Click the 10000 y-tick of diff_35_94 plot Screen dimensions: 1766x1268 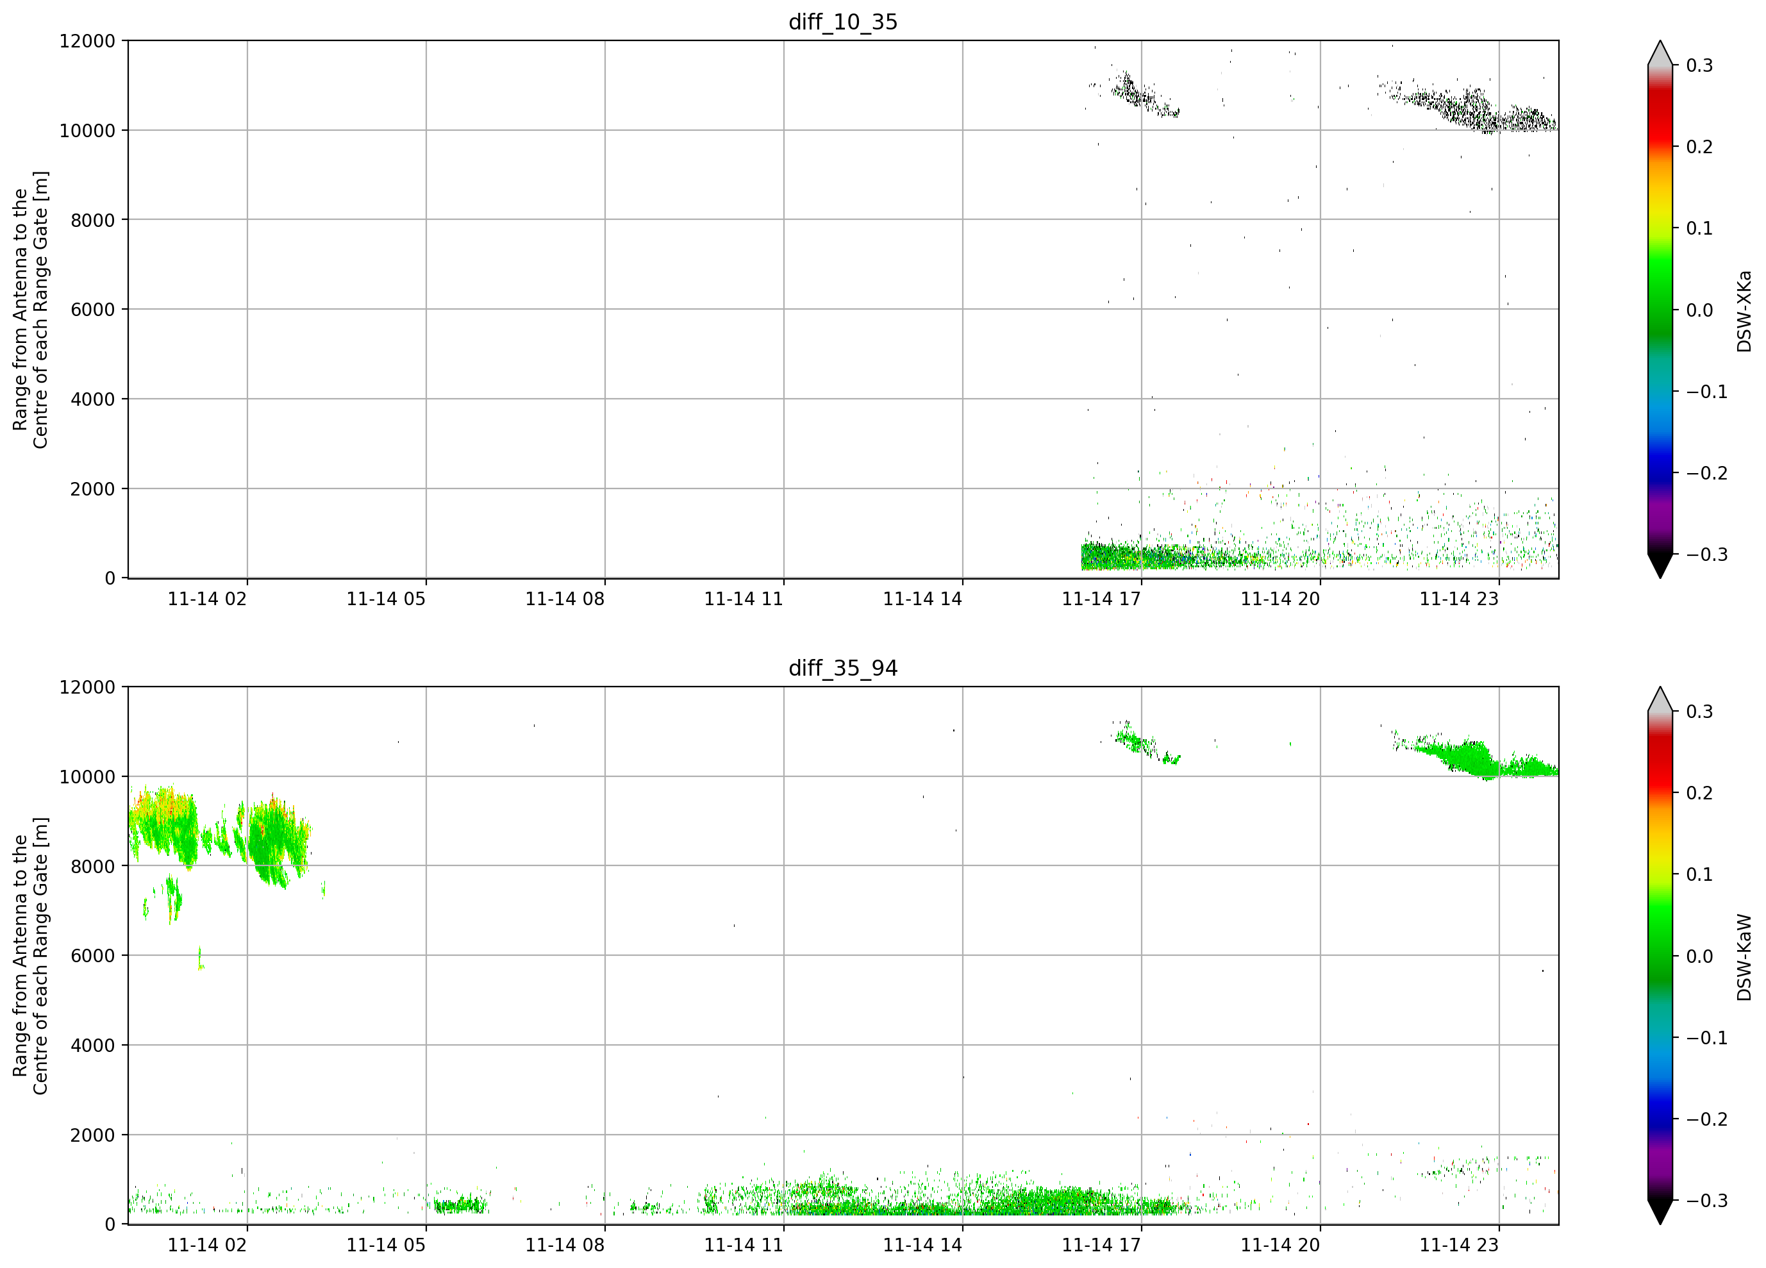87,778
